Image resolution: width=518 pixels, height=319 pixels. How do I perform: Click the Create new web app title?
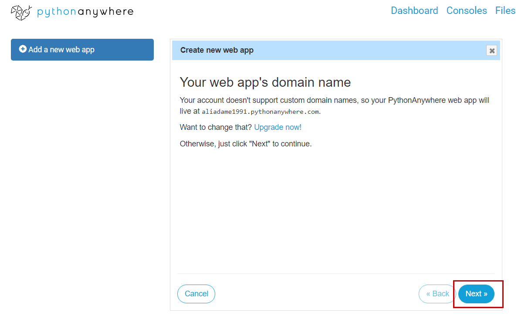coord(217,50)
